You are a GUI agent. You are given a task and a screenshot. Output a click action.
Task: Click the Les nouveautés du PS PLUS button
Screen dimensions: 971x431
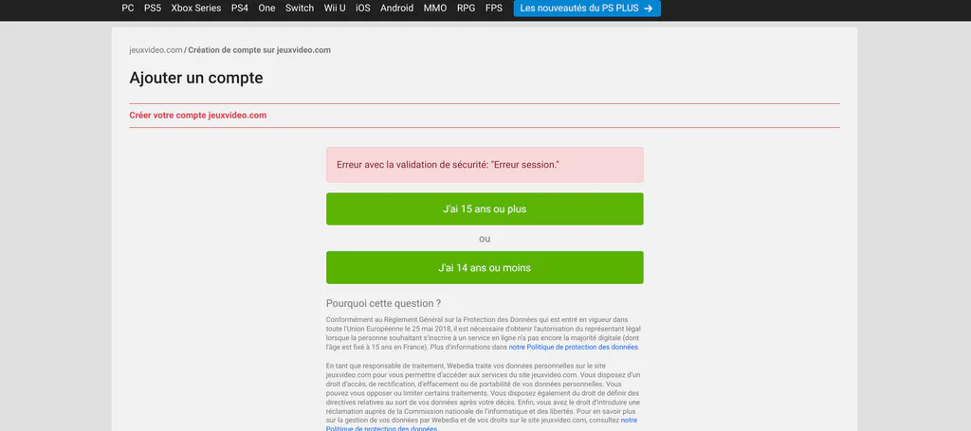point(587,8)
